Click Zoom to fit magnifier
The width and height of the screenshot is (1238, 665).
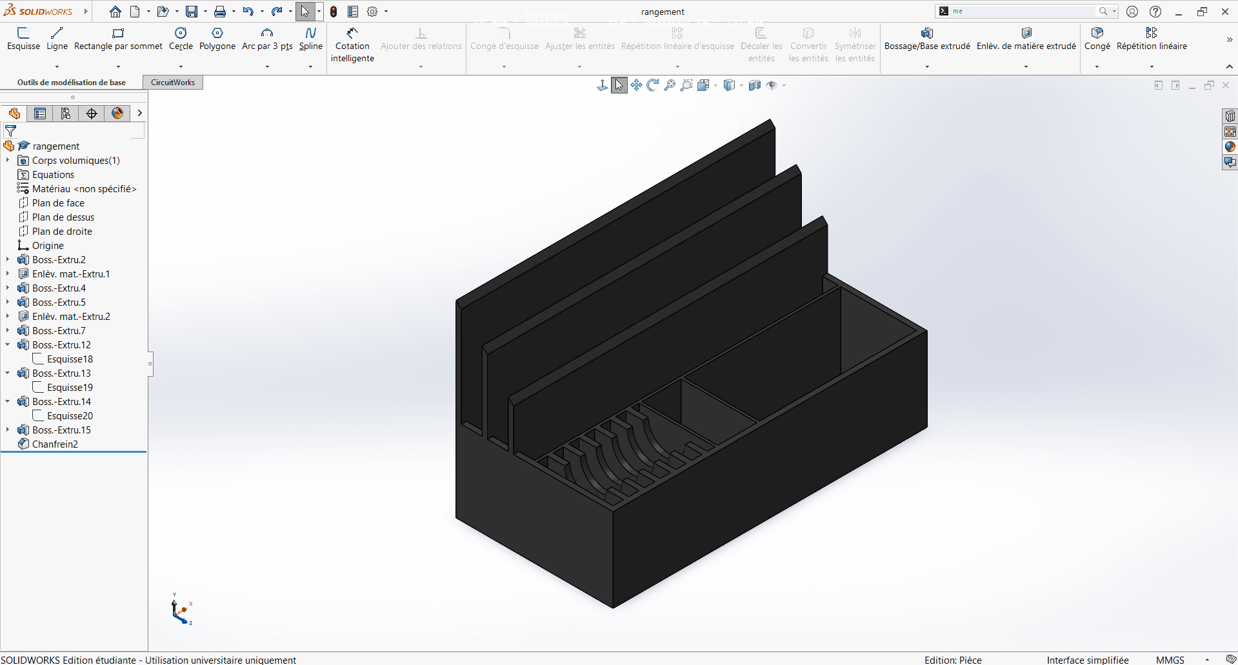pos(670,85)
